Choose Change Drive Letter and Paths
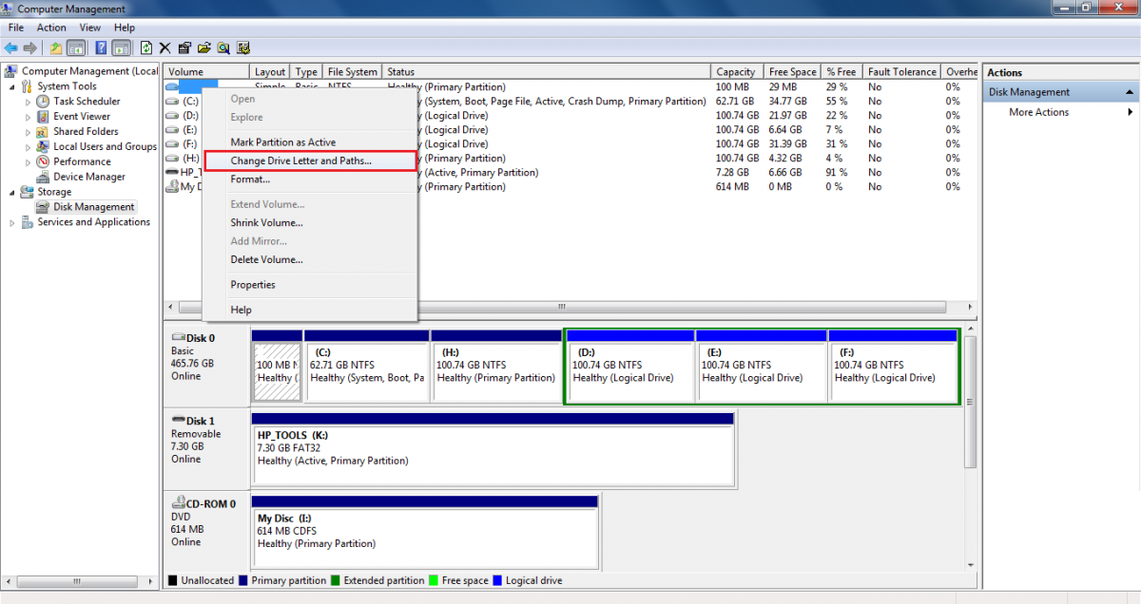Image resolution: width=1141 pixels, height=604 pixels. (x=300, y=160)
